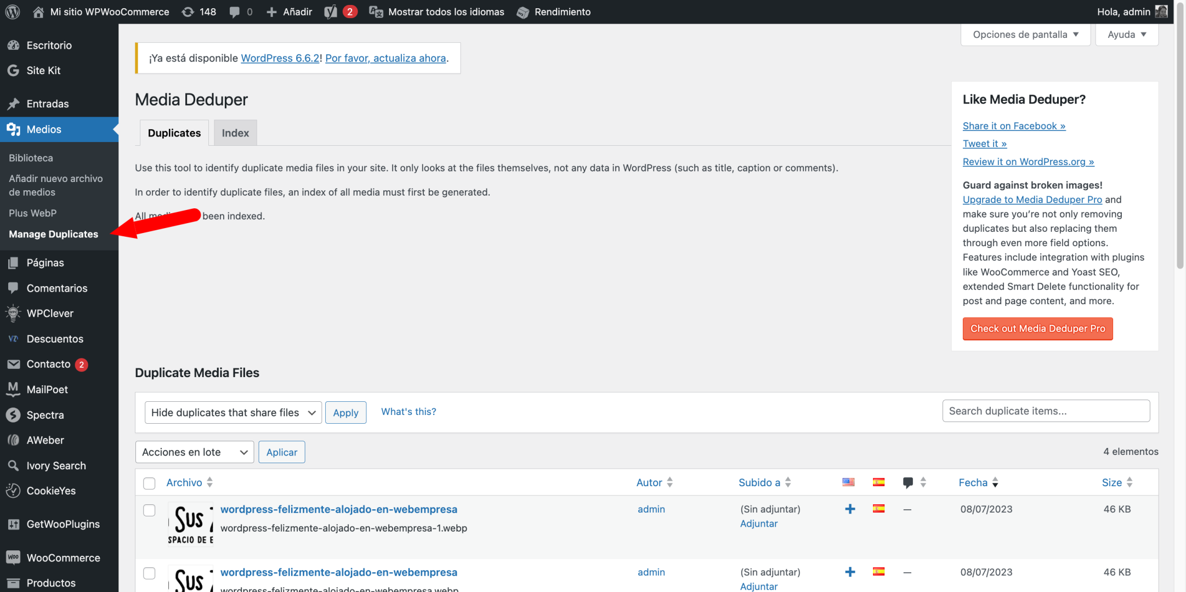Open the comments bubble in admin bar

235,12
